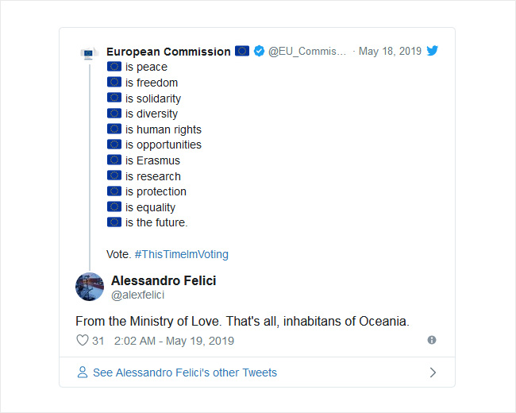Click Alessandro Felici's profile picture
Screen dimensions: 516x413
(90, 287)
